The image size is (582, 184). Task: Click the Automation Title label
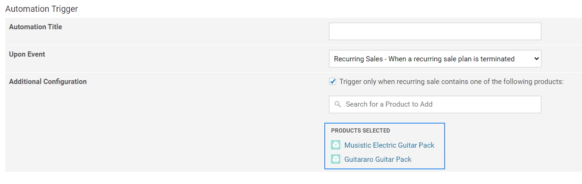[x=35, y=27]
